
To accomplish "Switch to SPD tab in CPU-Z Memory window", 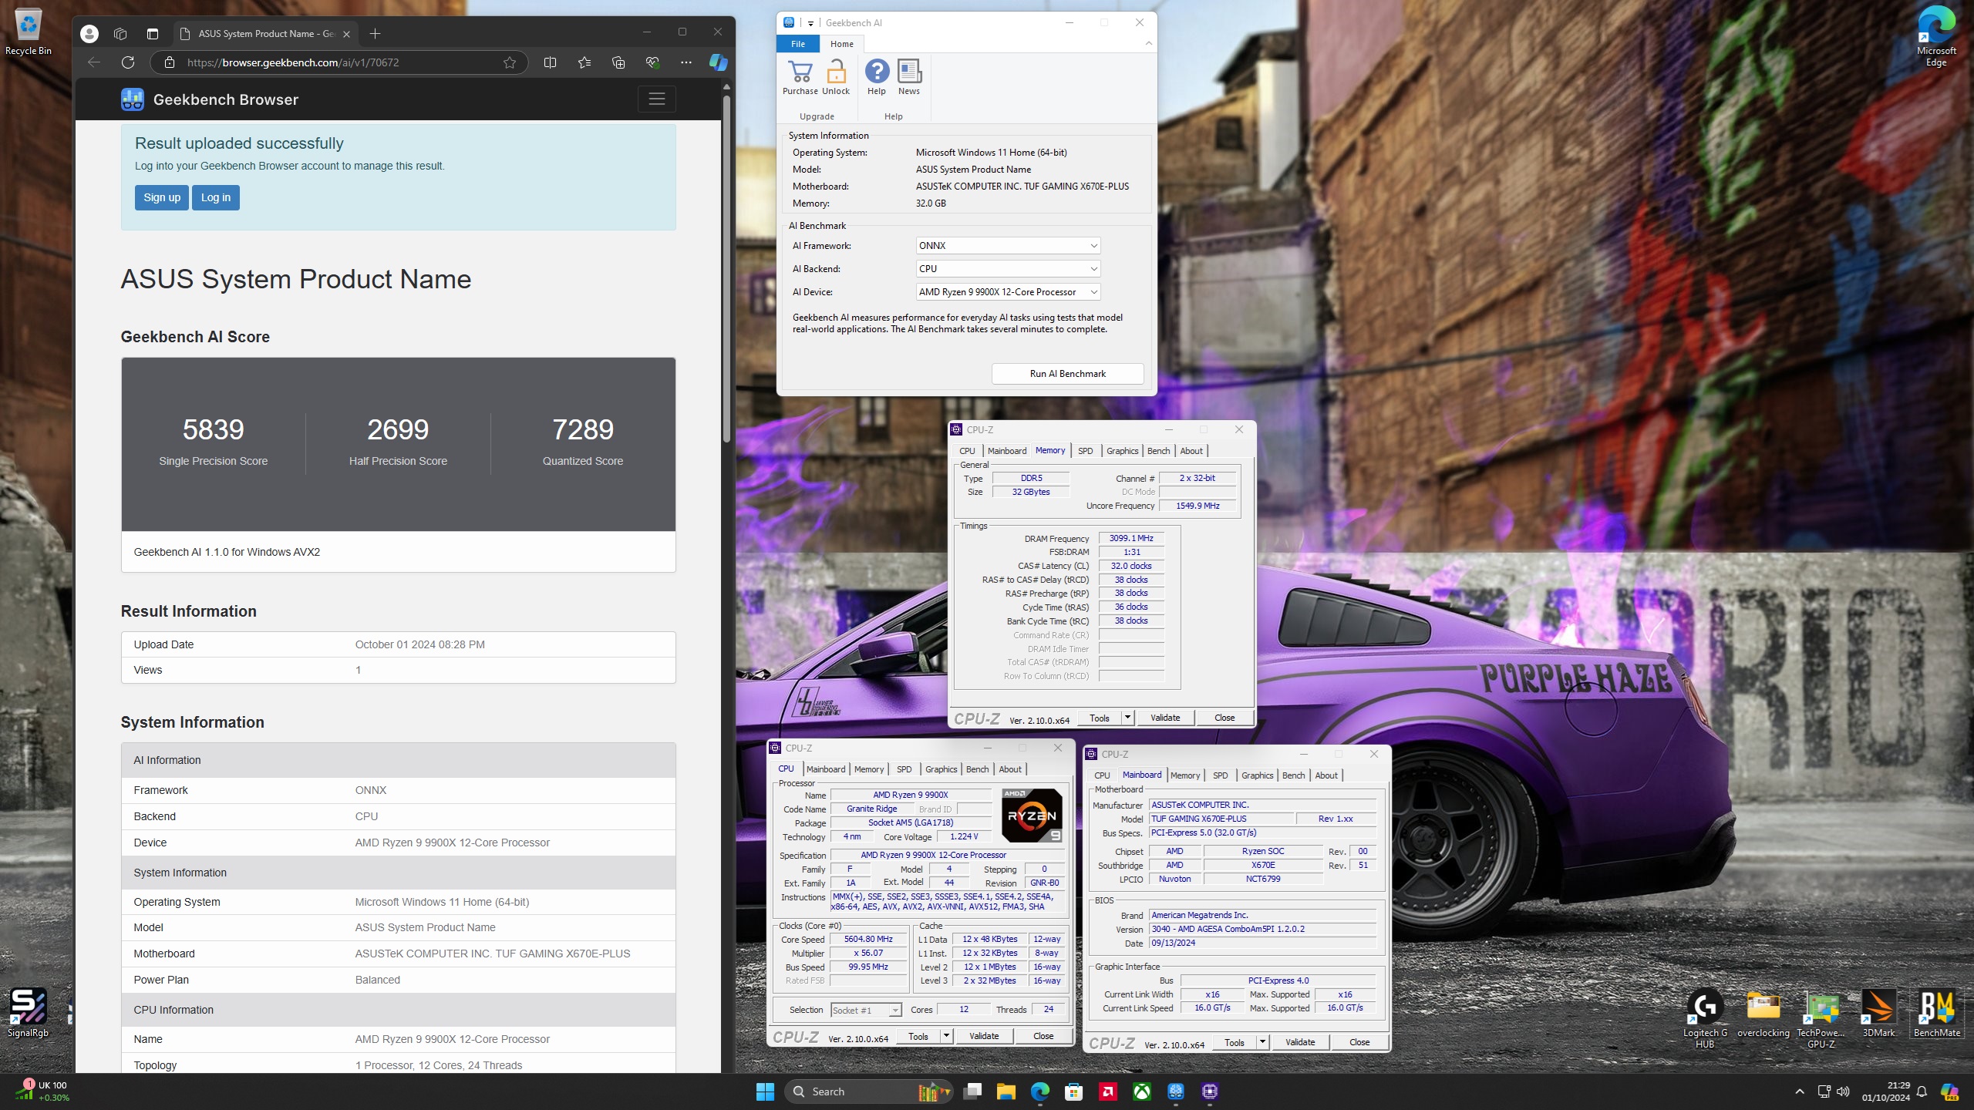I will point(1085,451).
